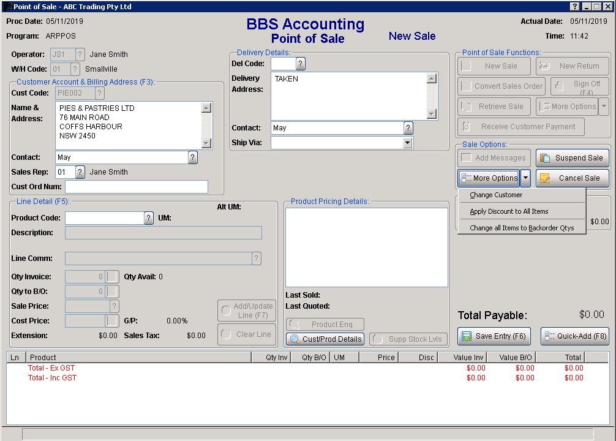Toggle the arrow beside Sale Options More Options
616x441 pixels.
(525, 178)
